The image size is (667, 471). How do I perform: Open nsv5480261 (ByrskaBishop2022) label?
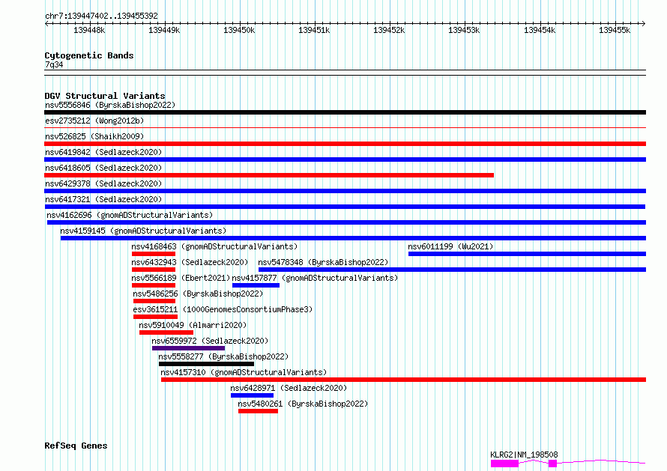pos(303,404)
